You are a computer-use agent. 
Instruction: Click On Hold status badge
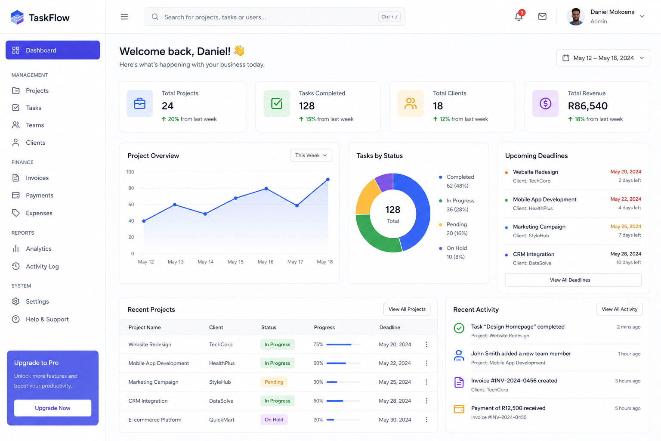[x=274, y=419]
